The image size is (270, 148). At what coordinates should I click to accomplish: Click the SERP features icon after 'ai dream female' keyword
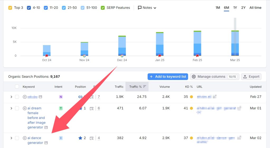pos(46,128)
